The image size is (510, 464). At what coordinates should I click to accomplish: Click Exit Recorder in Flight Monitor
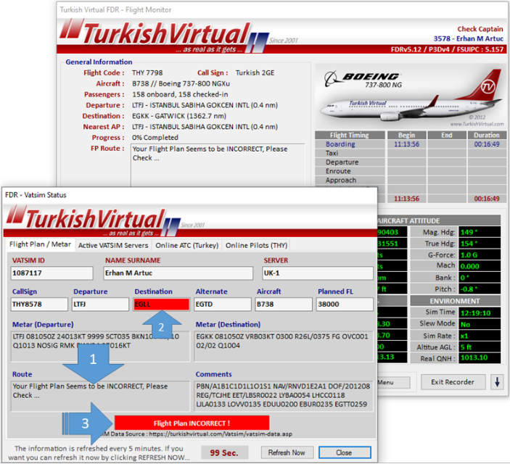point(453,382)
